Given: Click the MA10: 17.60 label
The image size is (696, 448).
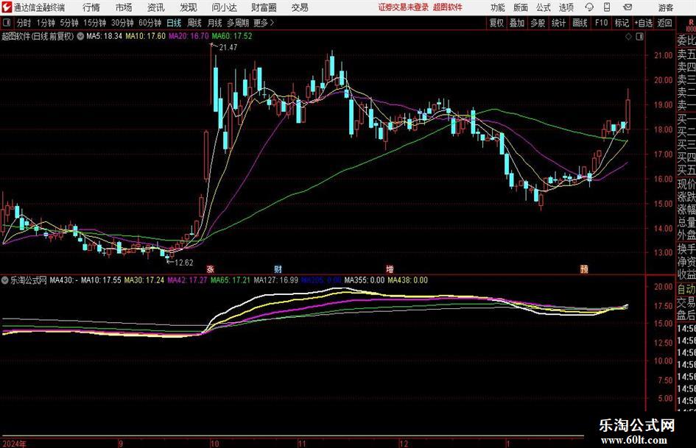Looking at the screenshot, I should coord(146,36).
